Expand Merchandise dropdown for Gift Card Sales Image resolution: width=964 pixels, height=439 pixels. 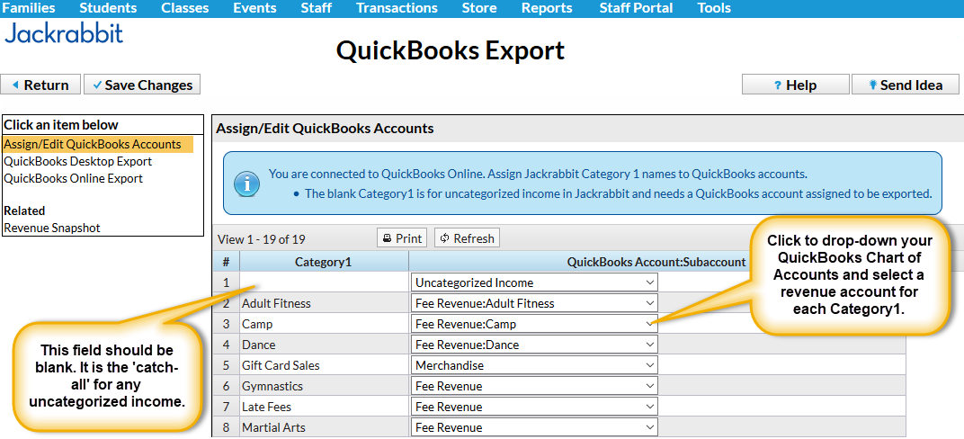[534, 365]
